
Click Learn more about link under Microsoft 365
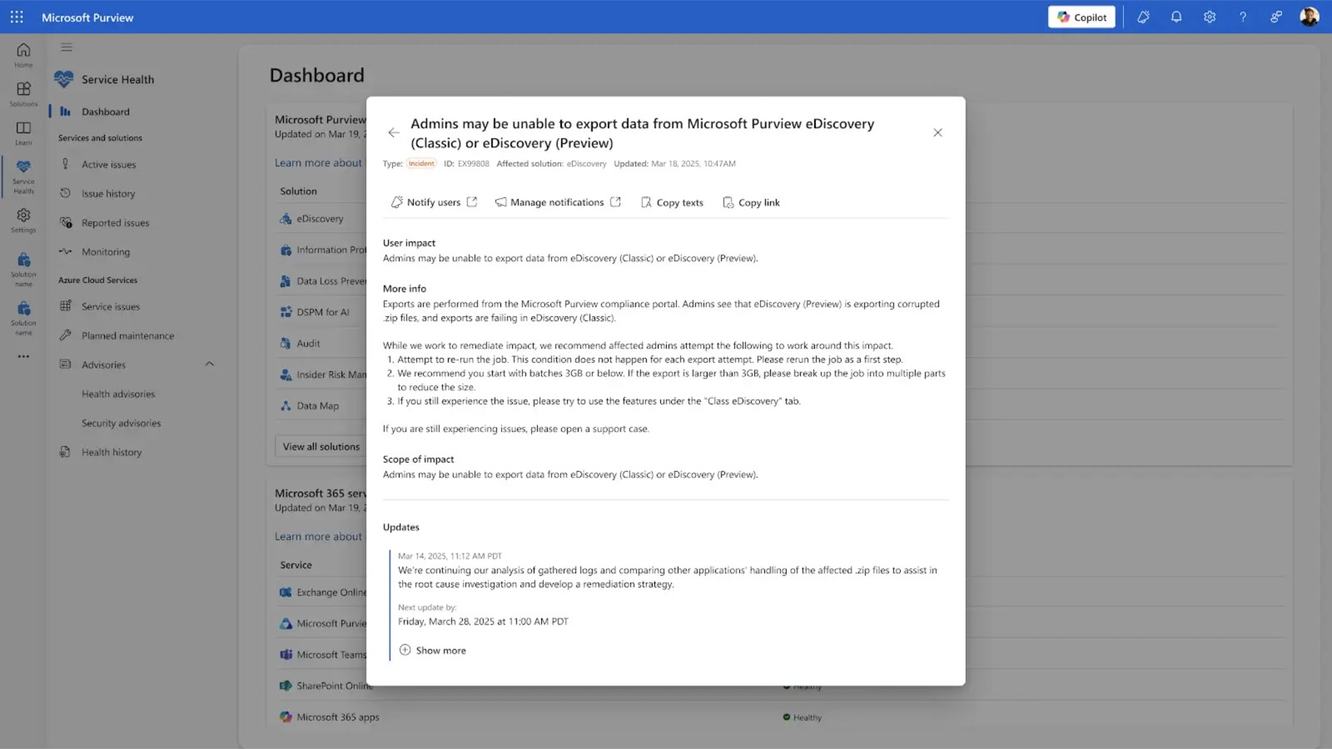pos(319,537)
